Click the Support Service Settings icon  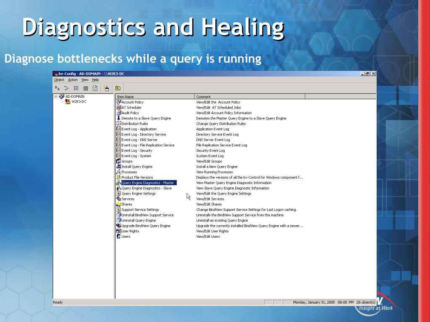pyautogui.click(x=118, y=210)
